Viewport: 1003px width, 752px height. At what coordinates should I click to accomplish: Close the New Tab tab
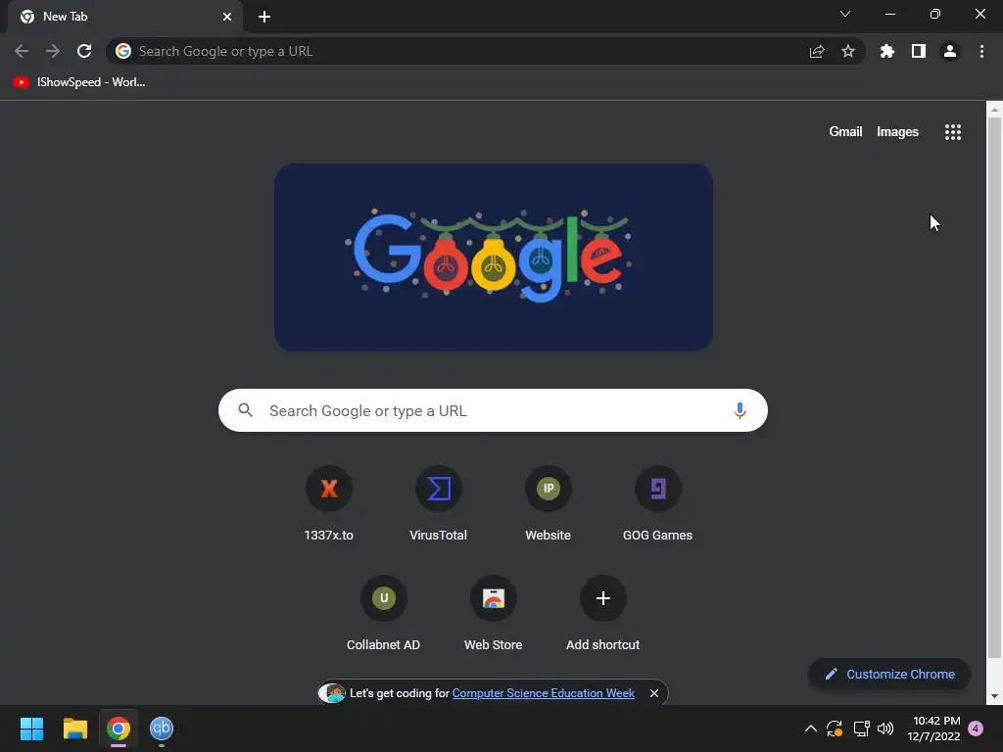[x=227, y=17]
